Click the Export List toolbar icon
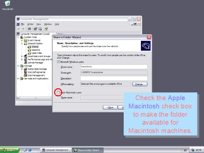This screenshot has width=204, height=153. [40, 29]
